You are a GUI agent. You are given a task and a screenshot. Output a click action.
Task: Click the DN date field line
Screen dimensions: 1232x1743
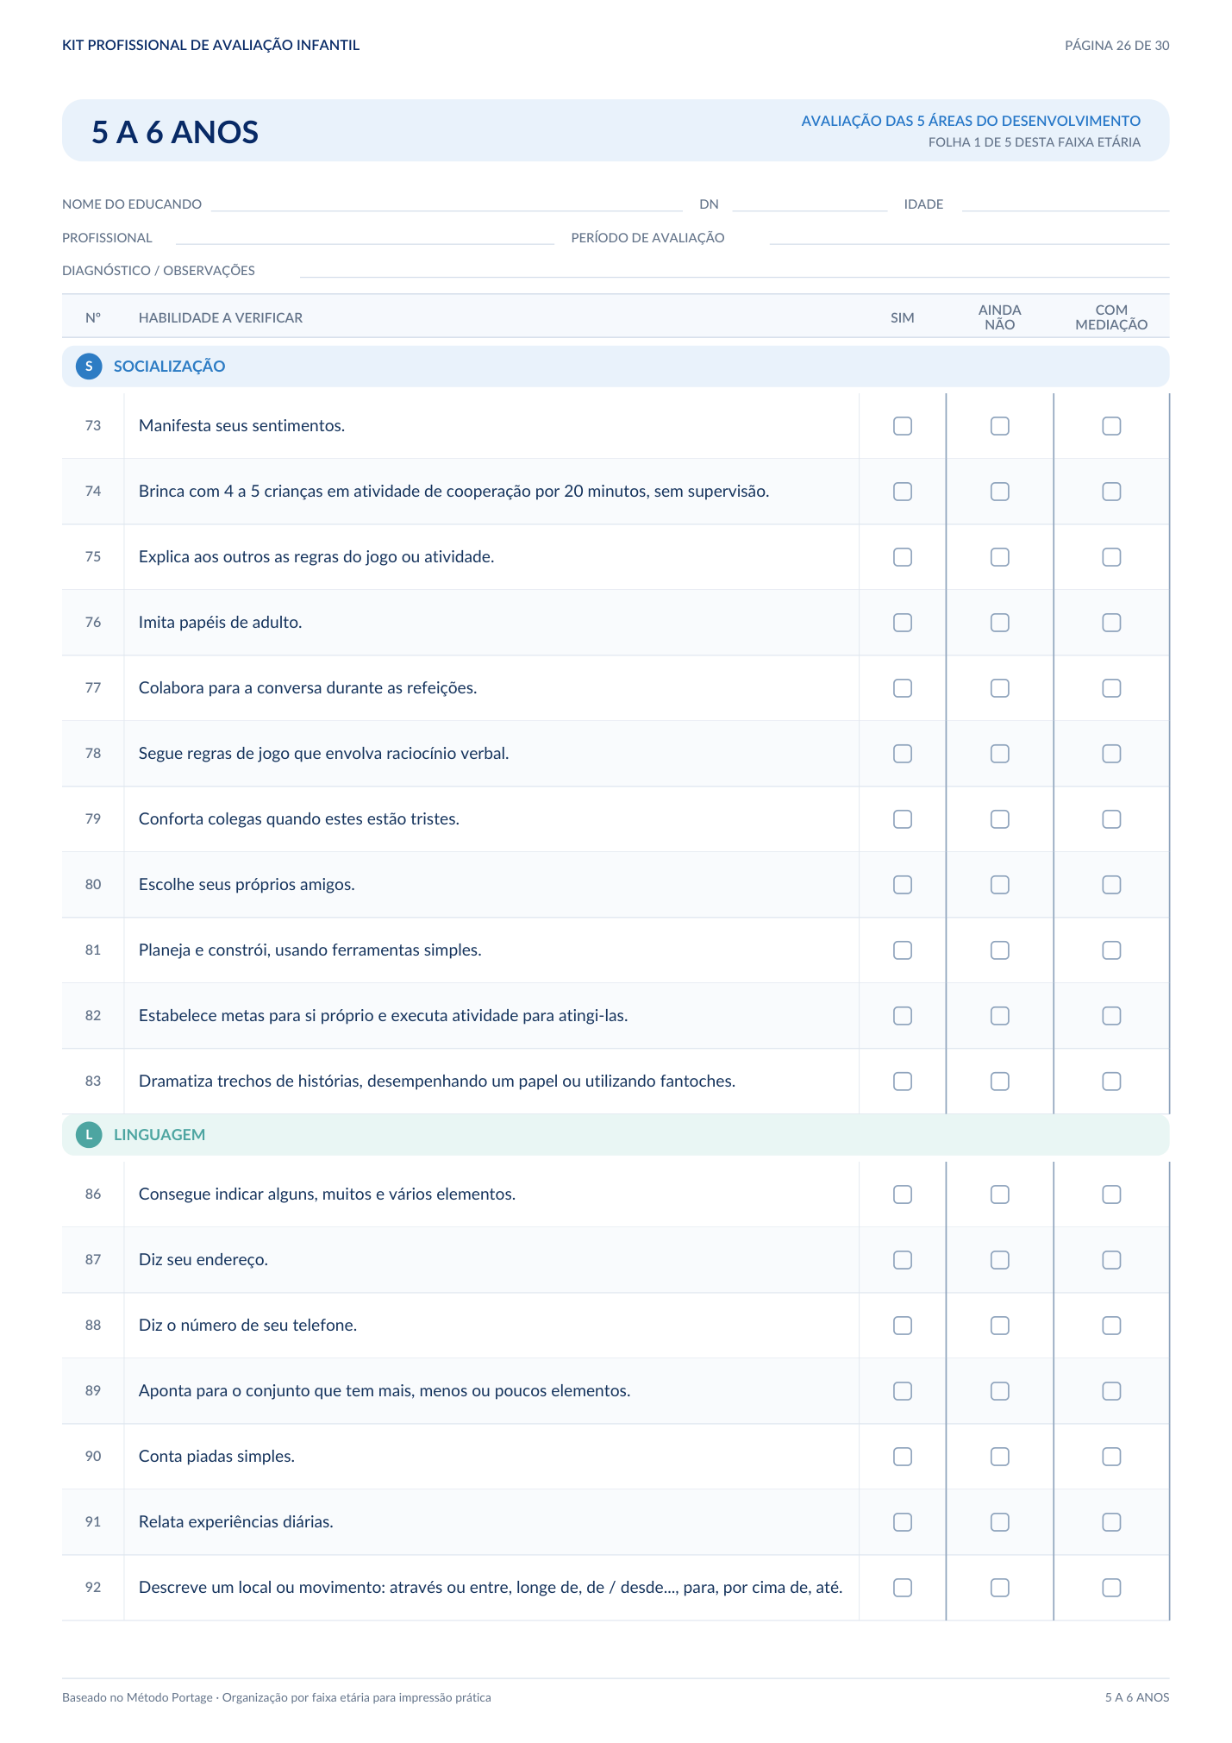810,205
